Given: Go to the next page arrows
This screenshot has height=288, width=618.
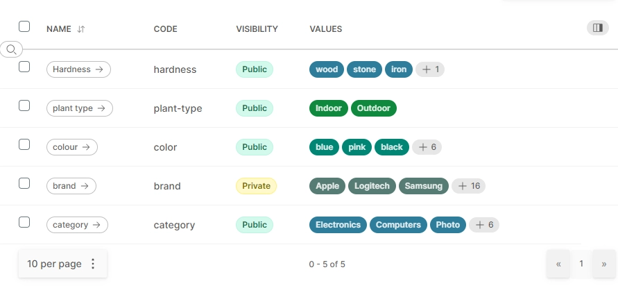Looking at the screenshot, I should click(x=604, y=264).
